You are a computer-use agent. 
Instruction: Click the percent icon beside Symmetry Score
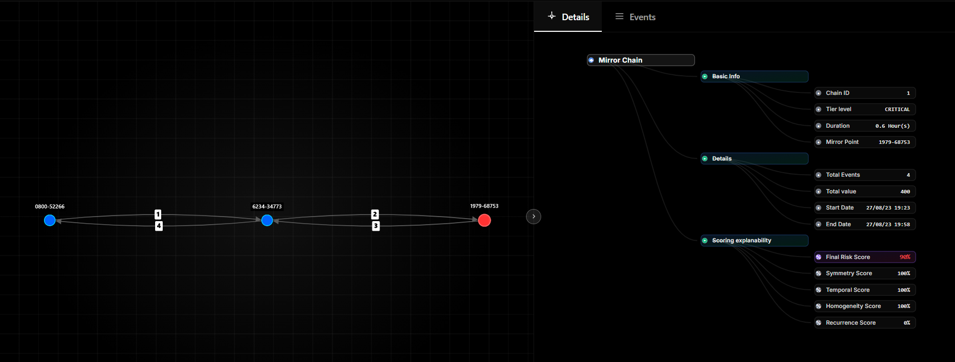(819, 273)
